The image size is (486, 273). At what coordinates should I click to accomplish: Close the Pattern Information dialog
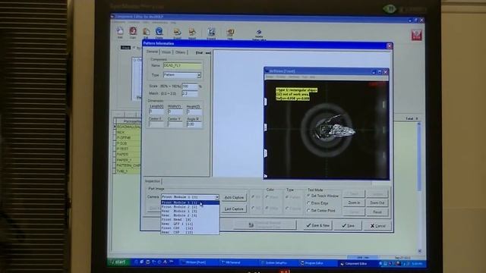(390, 45)
